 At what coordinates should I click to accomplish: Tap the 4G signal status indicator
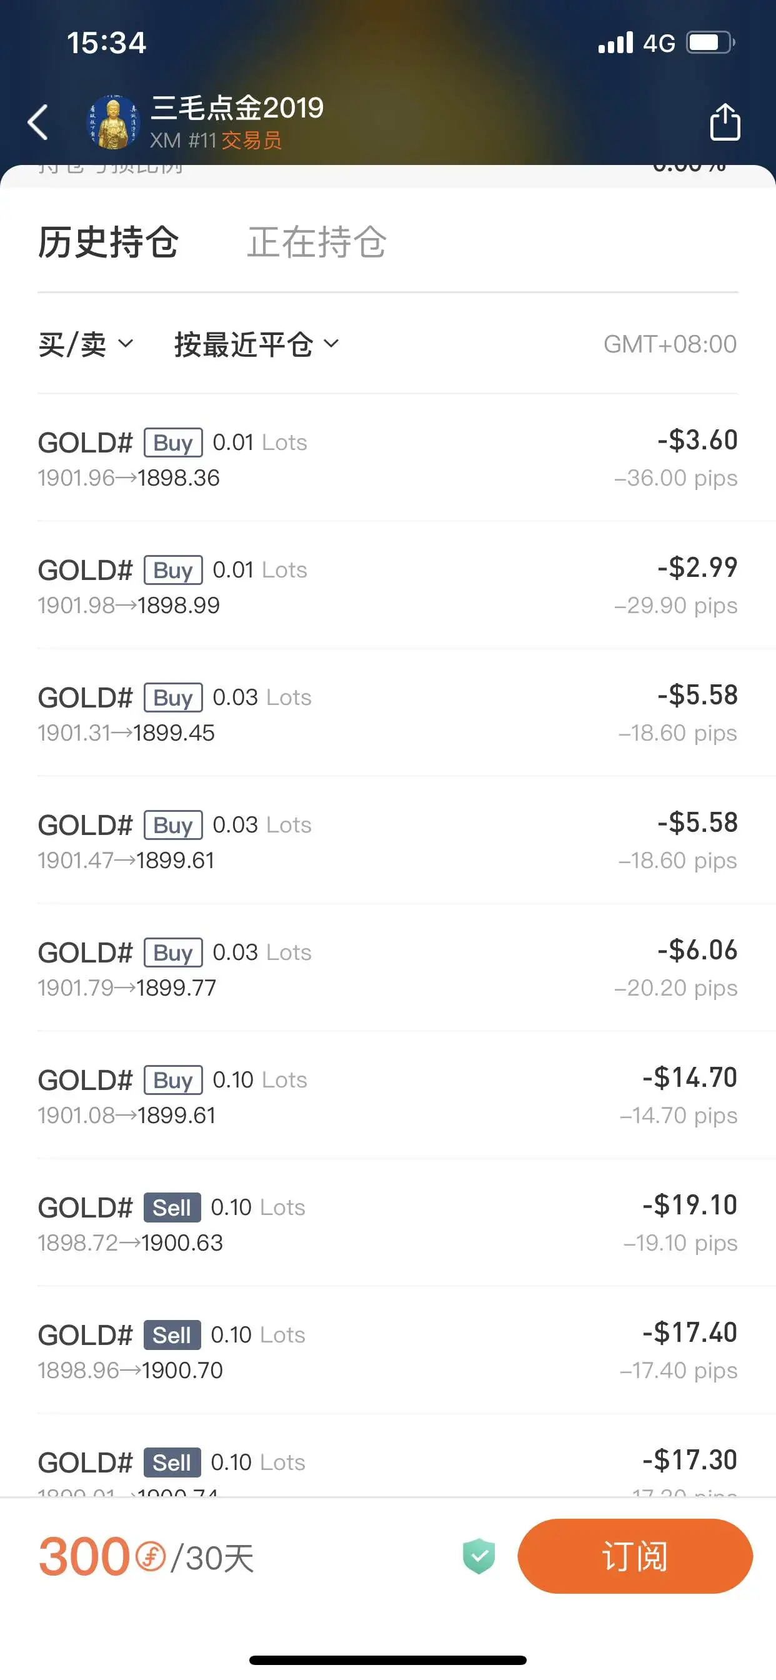(659, 43)
